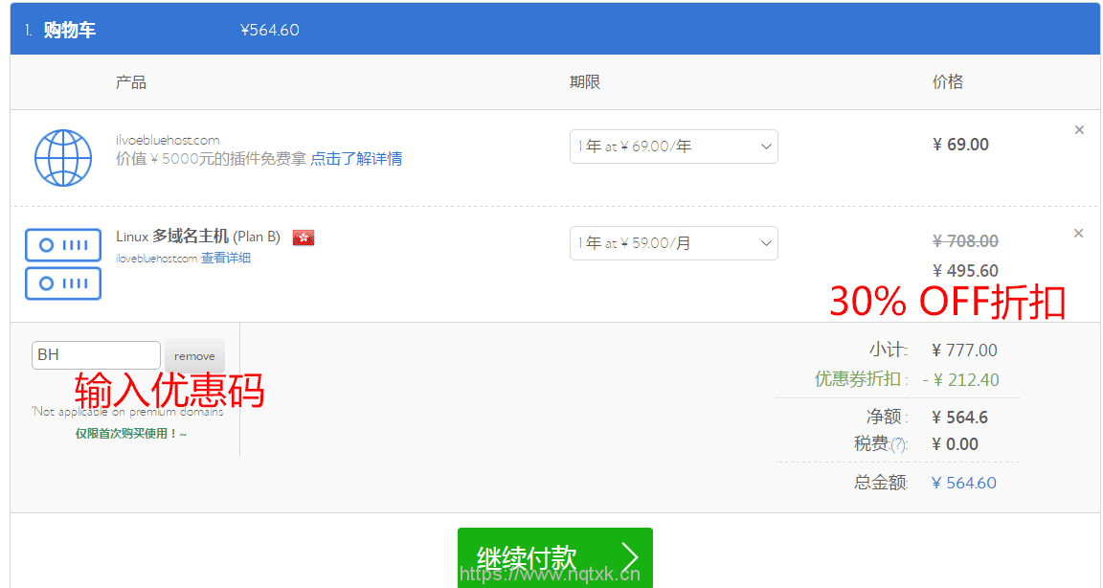This screenshot has height=588, width=1103.
Task: Remove the Linux hosting item with its ×
Action: [x=1079, y=234]
